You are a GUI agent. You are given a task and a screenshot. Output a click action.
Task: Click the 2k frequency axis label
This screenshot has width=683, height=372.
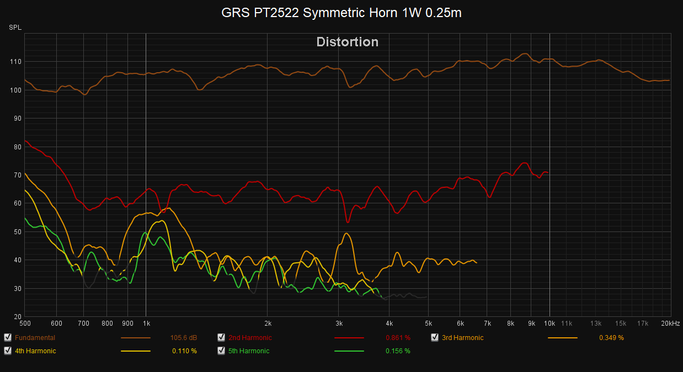pyautogui.click(x=268, y=323)
